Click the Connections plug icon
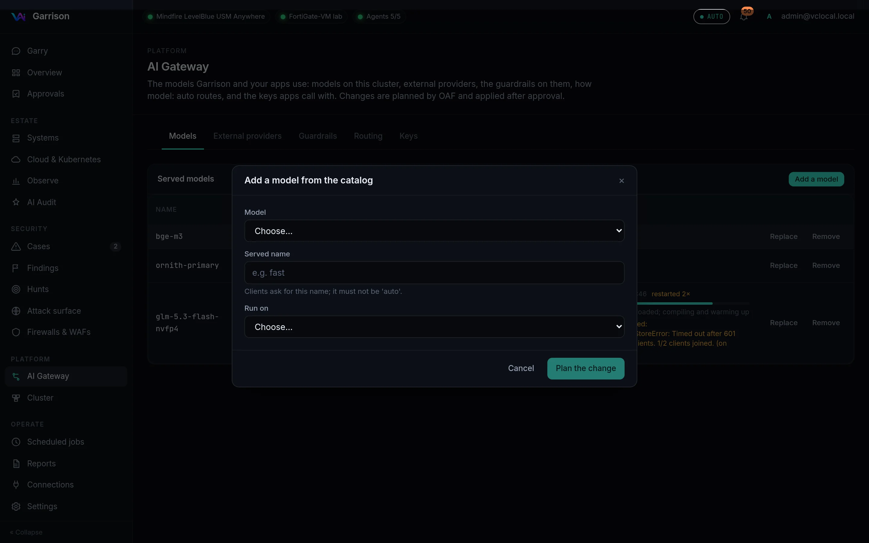The image size is (869, 543). [16, 485]
